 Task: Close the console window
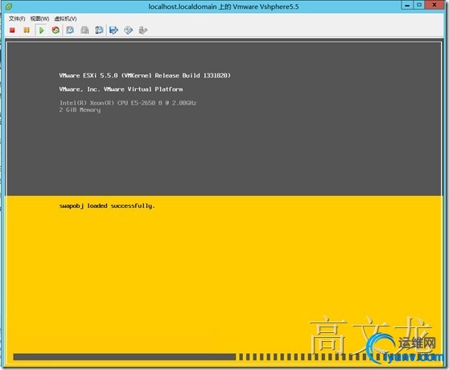435,5
